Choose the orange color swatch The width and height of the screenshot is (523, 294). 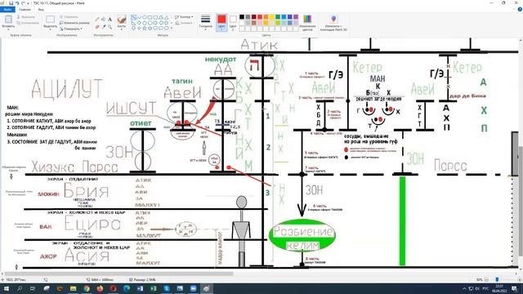[266, 17]
